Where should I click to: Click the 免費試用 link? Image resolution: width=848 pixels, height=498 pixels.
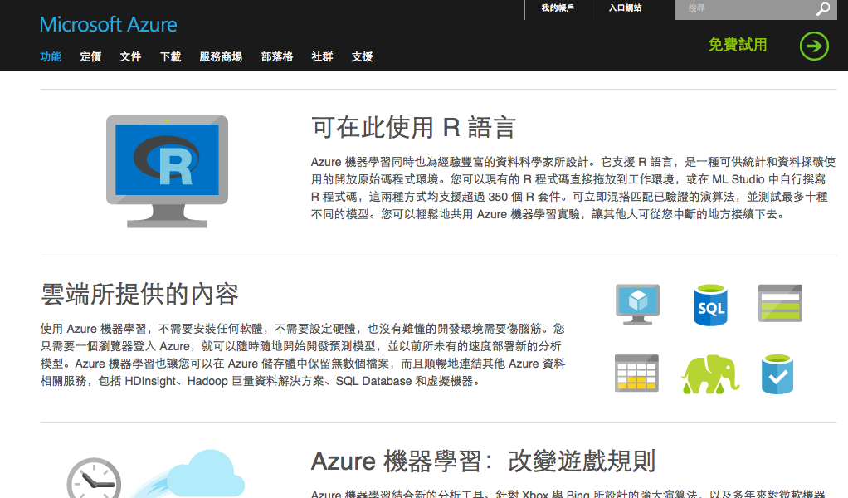point(738,45)
